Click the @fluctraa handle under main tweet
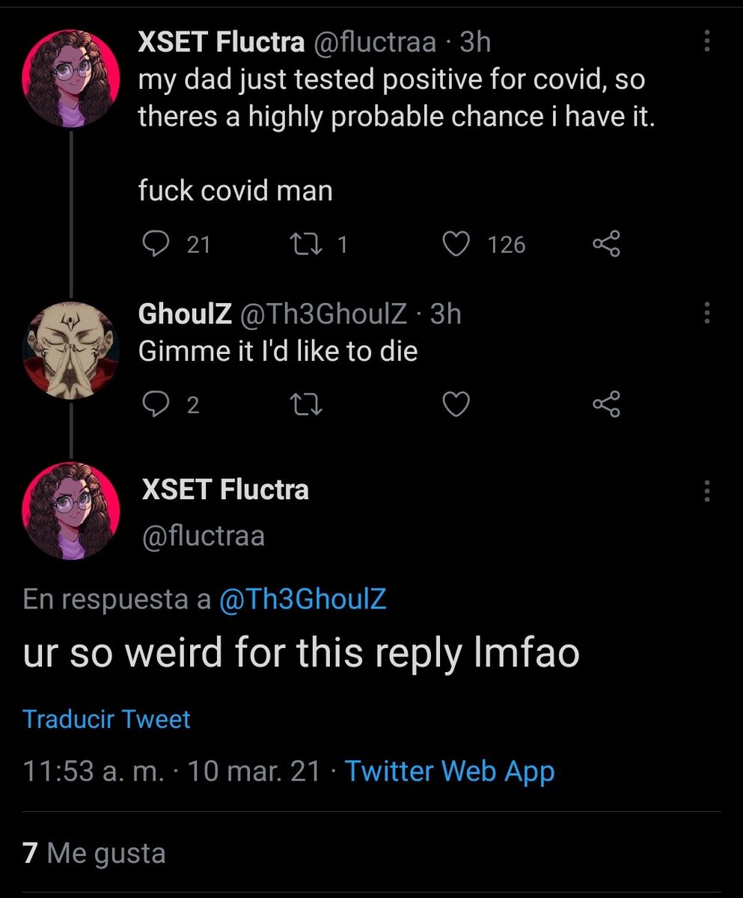The image size is (743, 898). click(203, 536)
